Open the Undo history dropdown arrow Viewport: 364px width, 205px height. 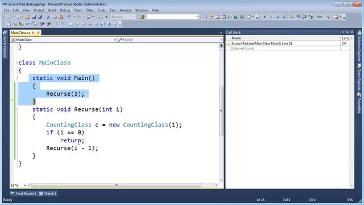[x=74, y=17]
